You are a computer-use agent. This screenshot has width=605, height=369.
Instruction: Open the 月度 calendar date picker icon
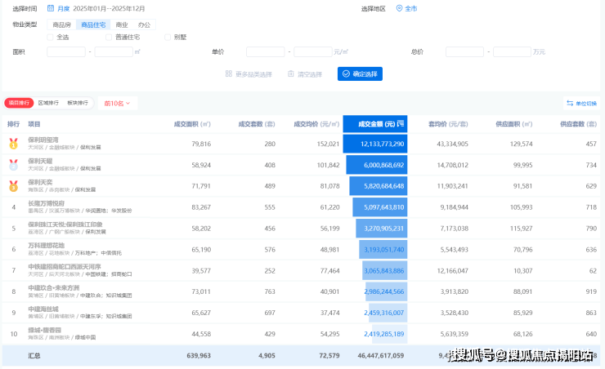click(51, 8)
